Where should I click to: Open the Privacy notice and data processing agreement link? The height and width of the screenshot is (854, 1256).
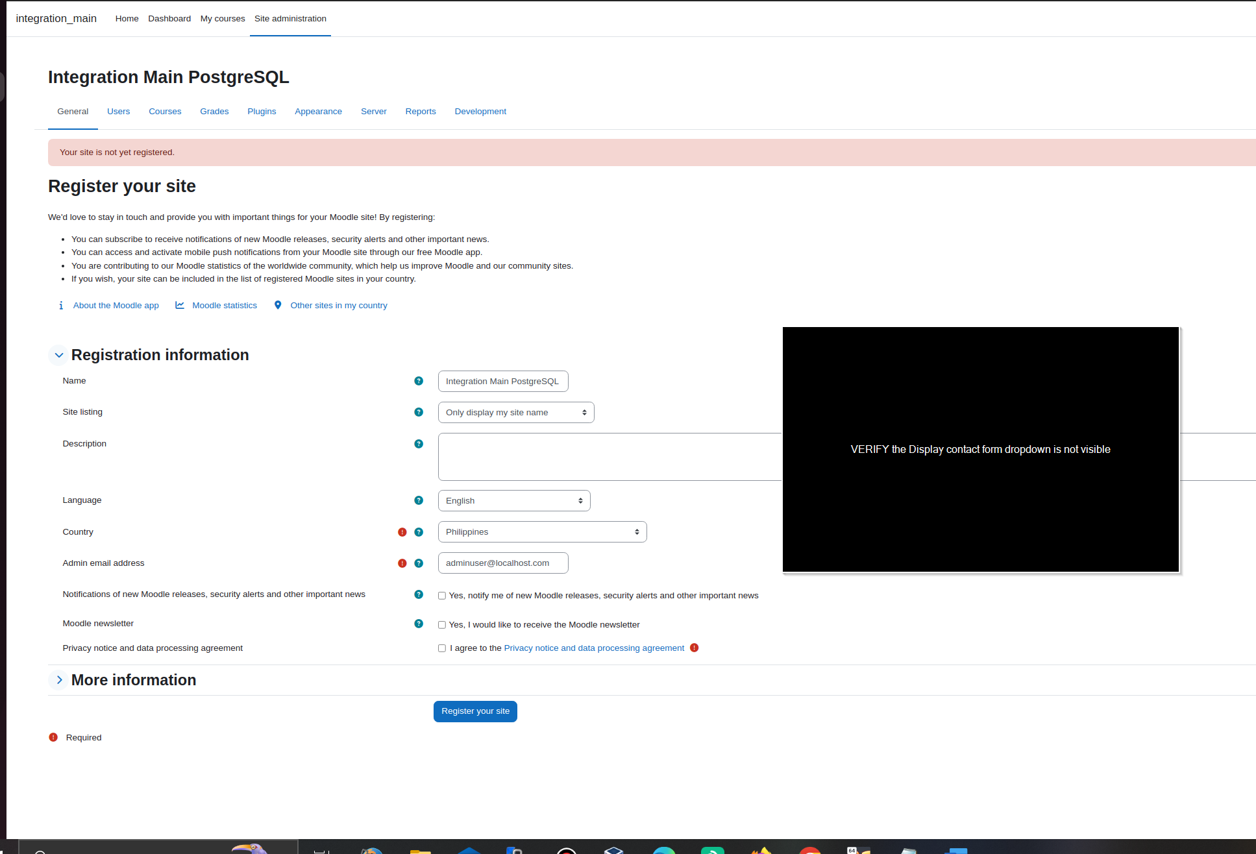point(594,648)
